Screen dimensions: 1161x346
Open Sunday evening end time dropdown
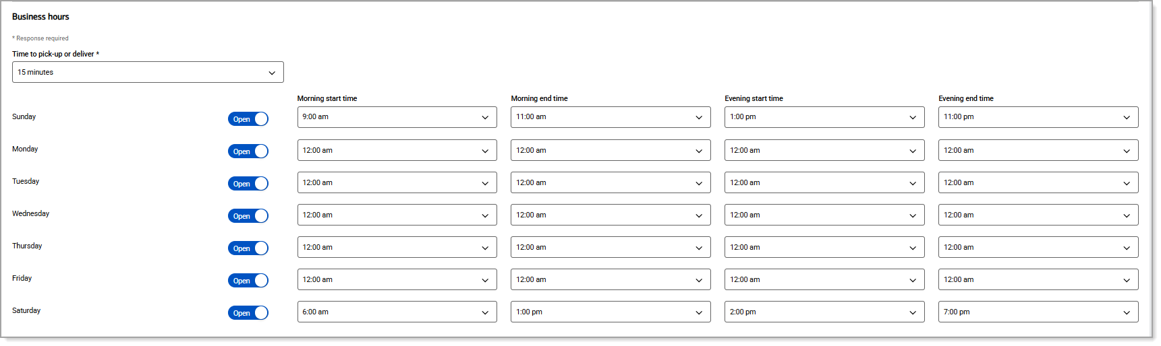(1038, 117)
